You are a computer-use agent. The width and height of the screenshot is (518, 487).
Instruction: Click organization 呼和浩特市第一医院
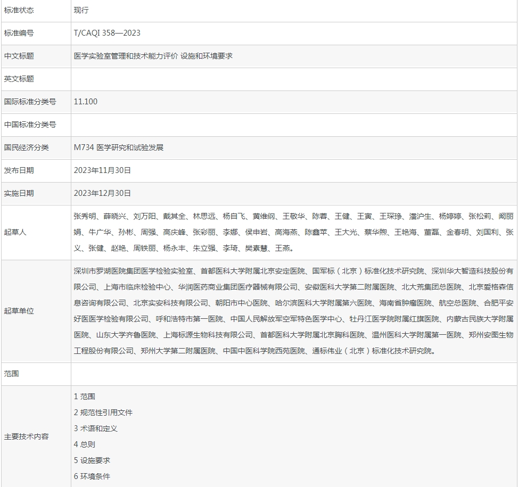190,319
